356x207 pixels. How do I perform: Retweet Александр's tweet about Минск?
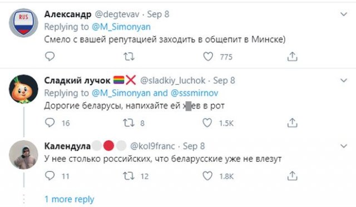128,56
